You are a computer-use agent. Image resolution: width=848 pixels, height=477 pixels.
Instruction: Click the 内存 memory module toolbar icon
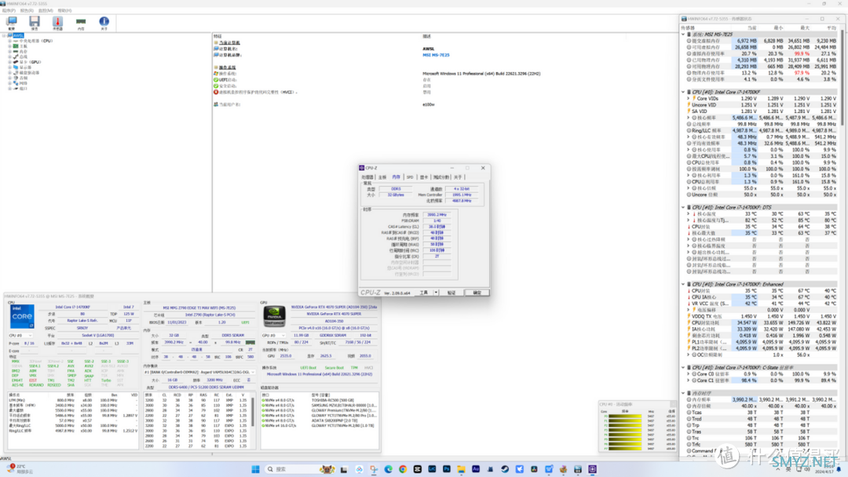(81, 23)
